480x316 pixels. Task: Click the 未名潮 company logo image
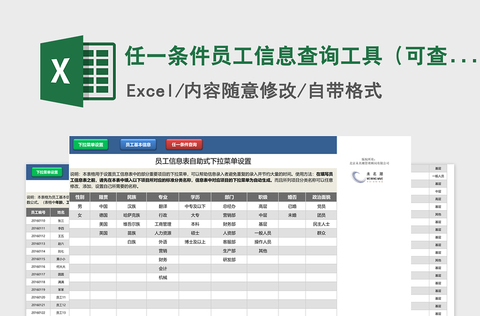(368, 177)
